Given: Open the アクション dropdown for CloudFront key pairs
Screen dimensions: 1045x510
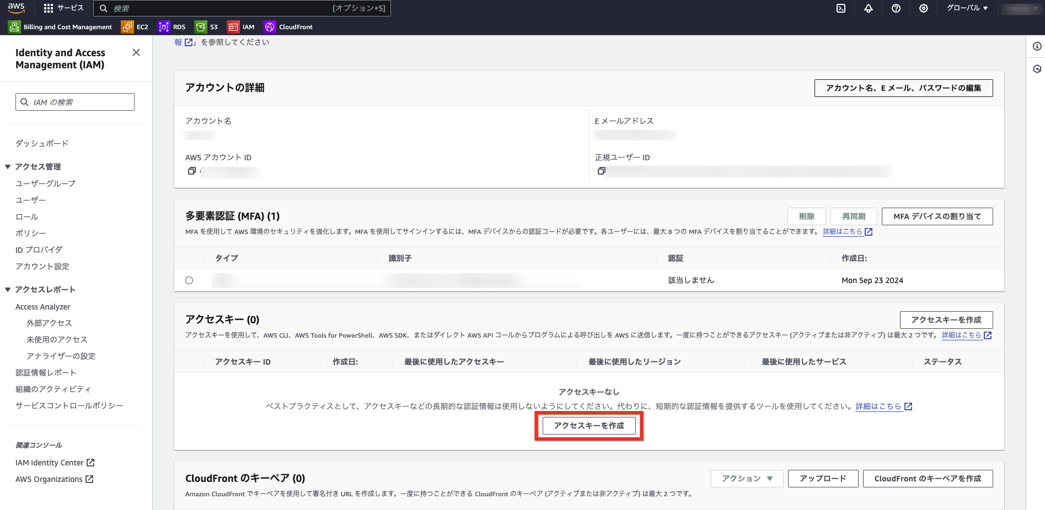Looking at the screenshot, I should pos(747,479).
